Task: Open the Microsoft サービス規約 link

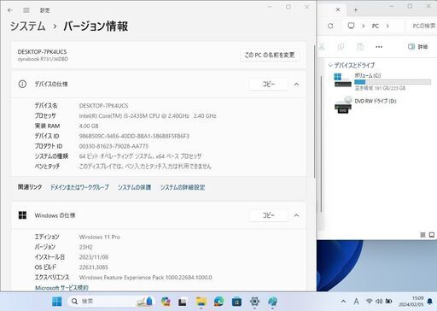Action: point(61,288)
